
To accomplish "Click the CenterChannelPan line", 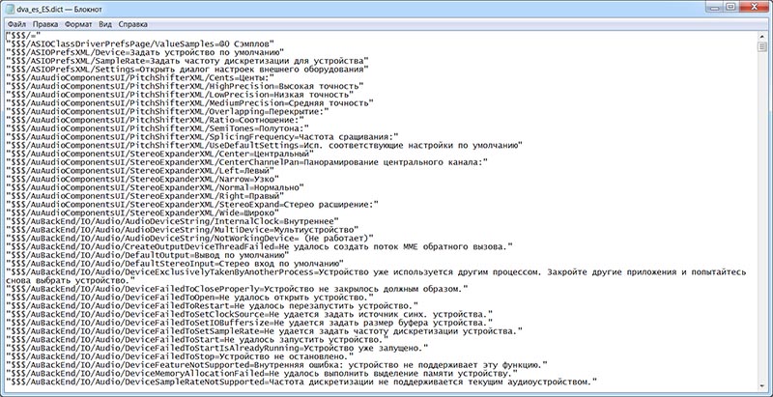I will pos(246,163).
